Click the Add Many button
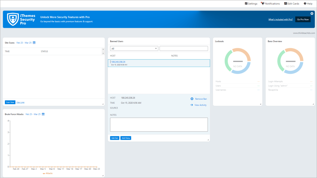The width and height of the screenshot is (317, 178). (x=126, y=138)
